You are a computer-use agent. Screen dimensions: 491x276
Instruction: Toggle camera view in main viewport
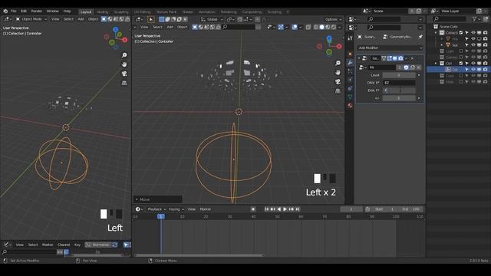(338, 81)
